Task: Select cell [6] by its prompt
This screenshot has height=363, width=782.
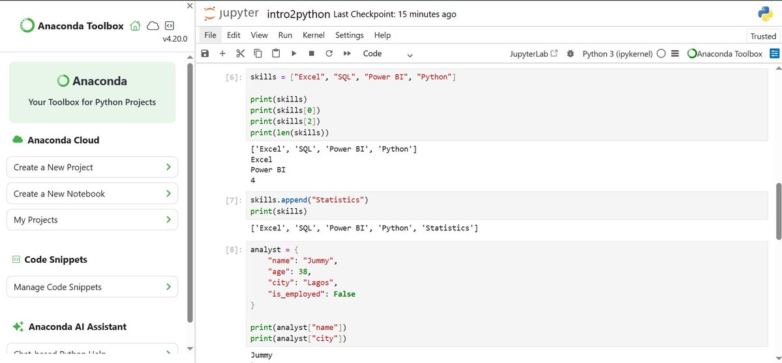Action: (234, 77)
